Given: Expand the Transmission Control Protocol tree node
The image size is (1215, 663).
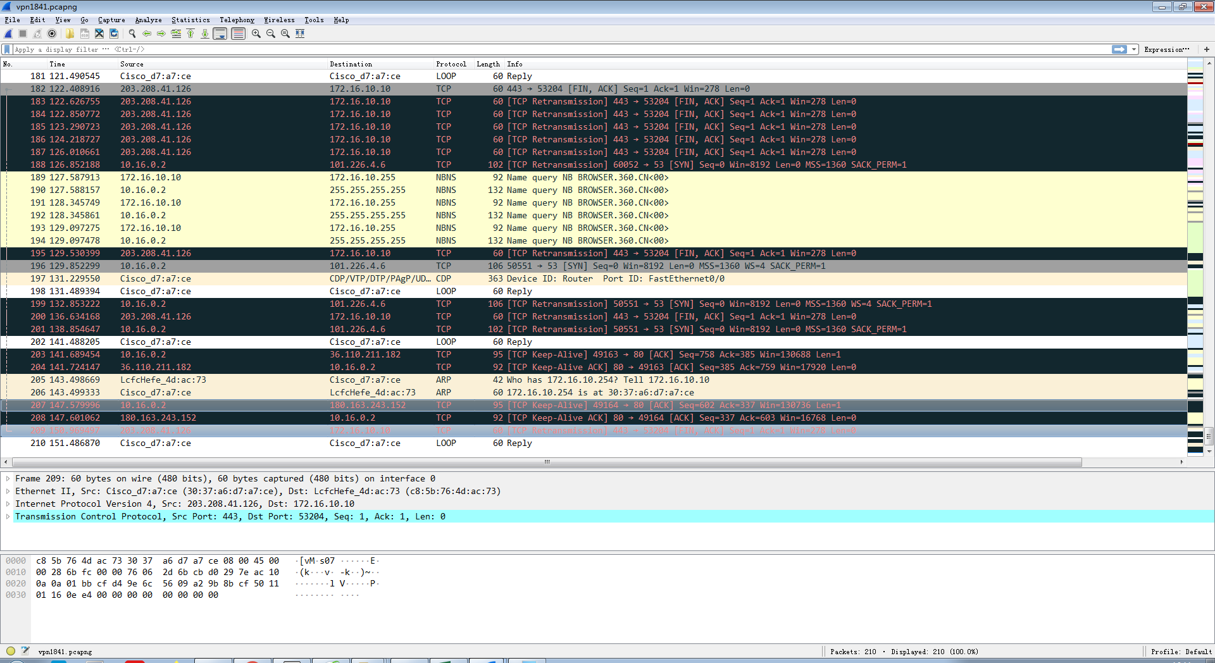Looking at the screenshot, I should (8, 517).
